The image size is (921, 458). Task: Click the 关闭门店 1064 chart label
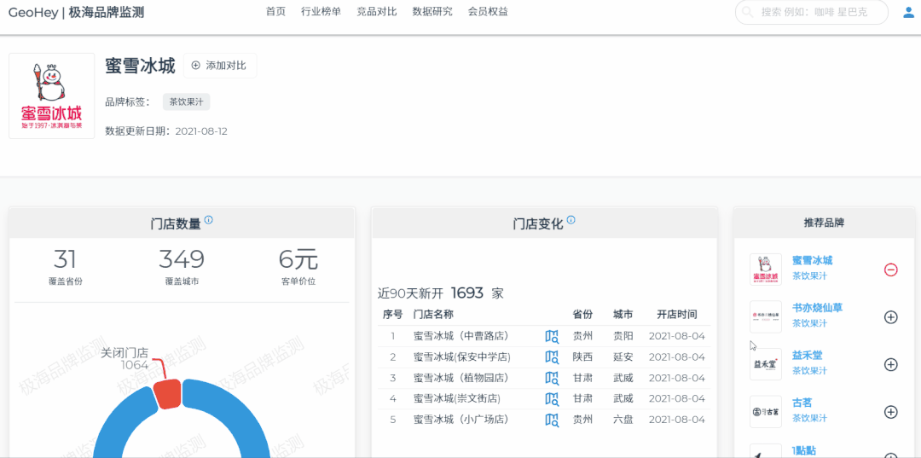(124, 359)
